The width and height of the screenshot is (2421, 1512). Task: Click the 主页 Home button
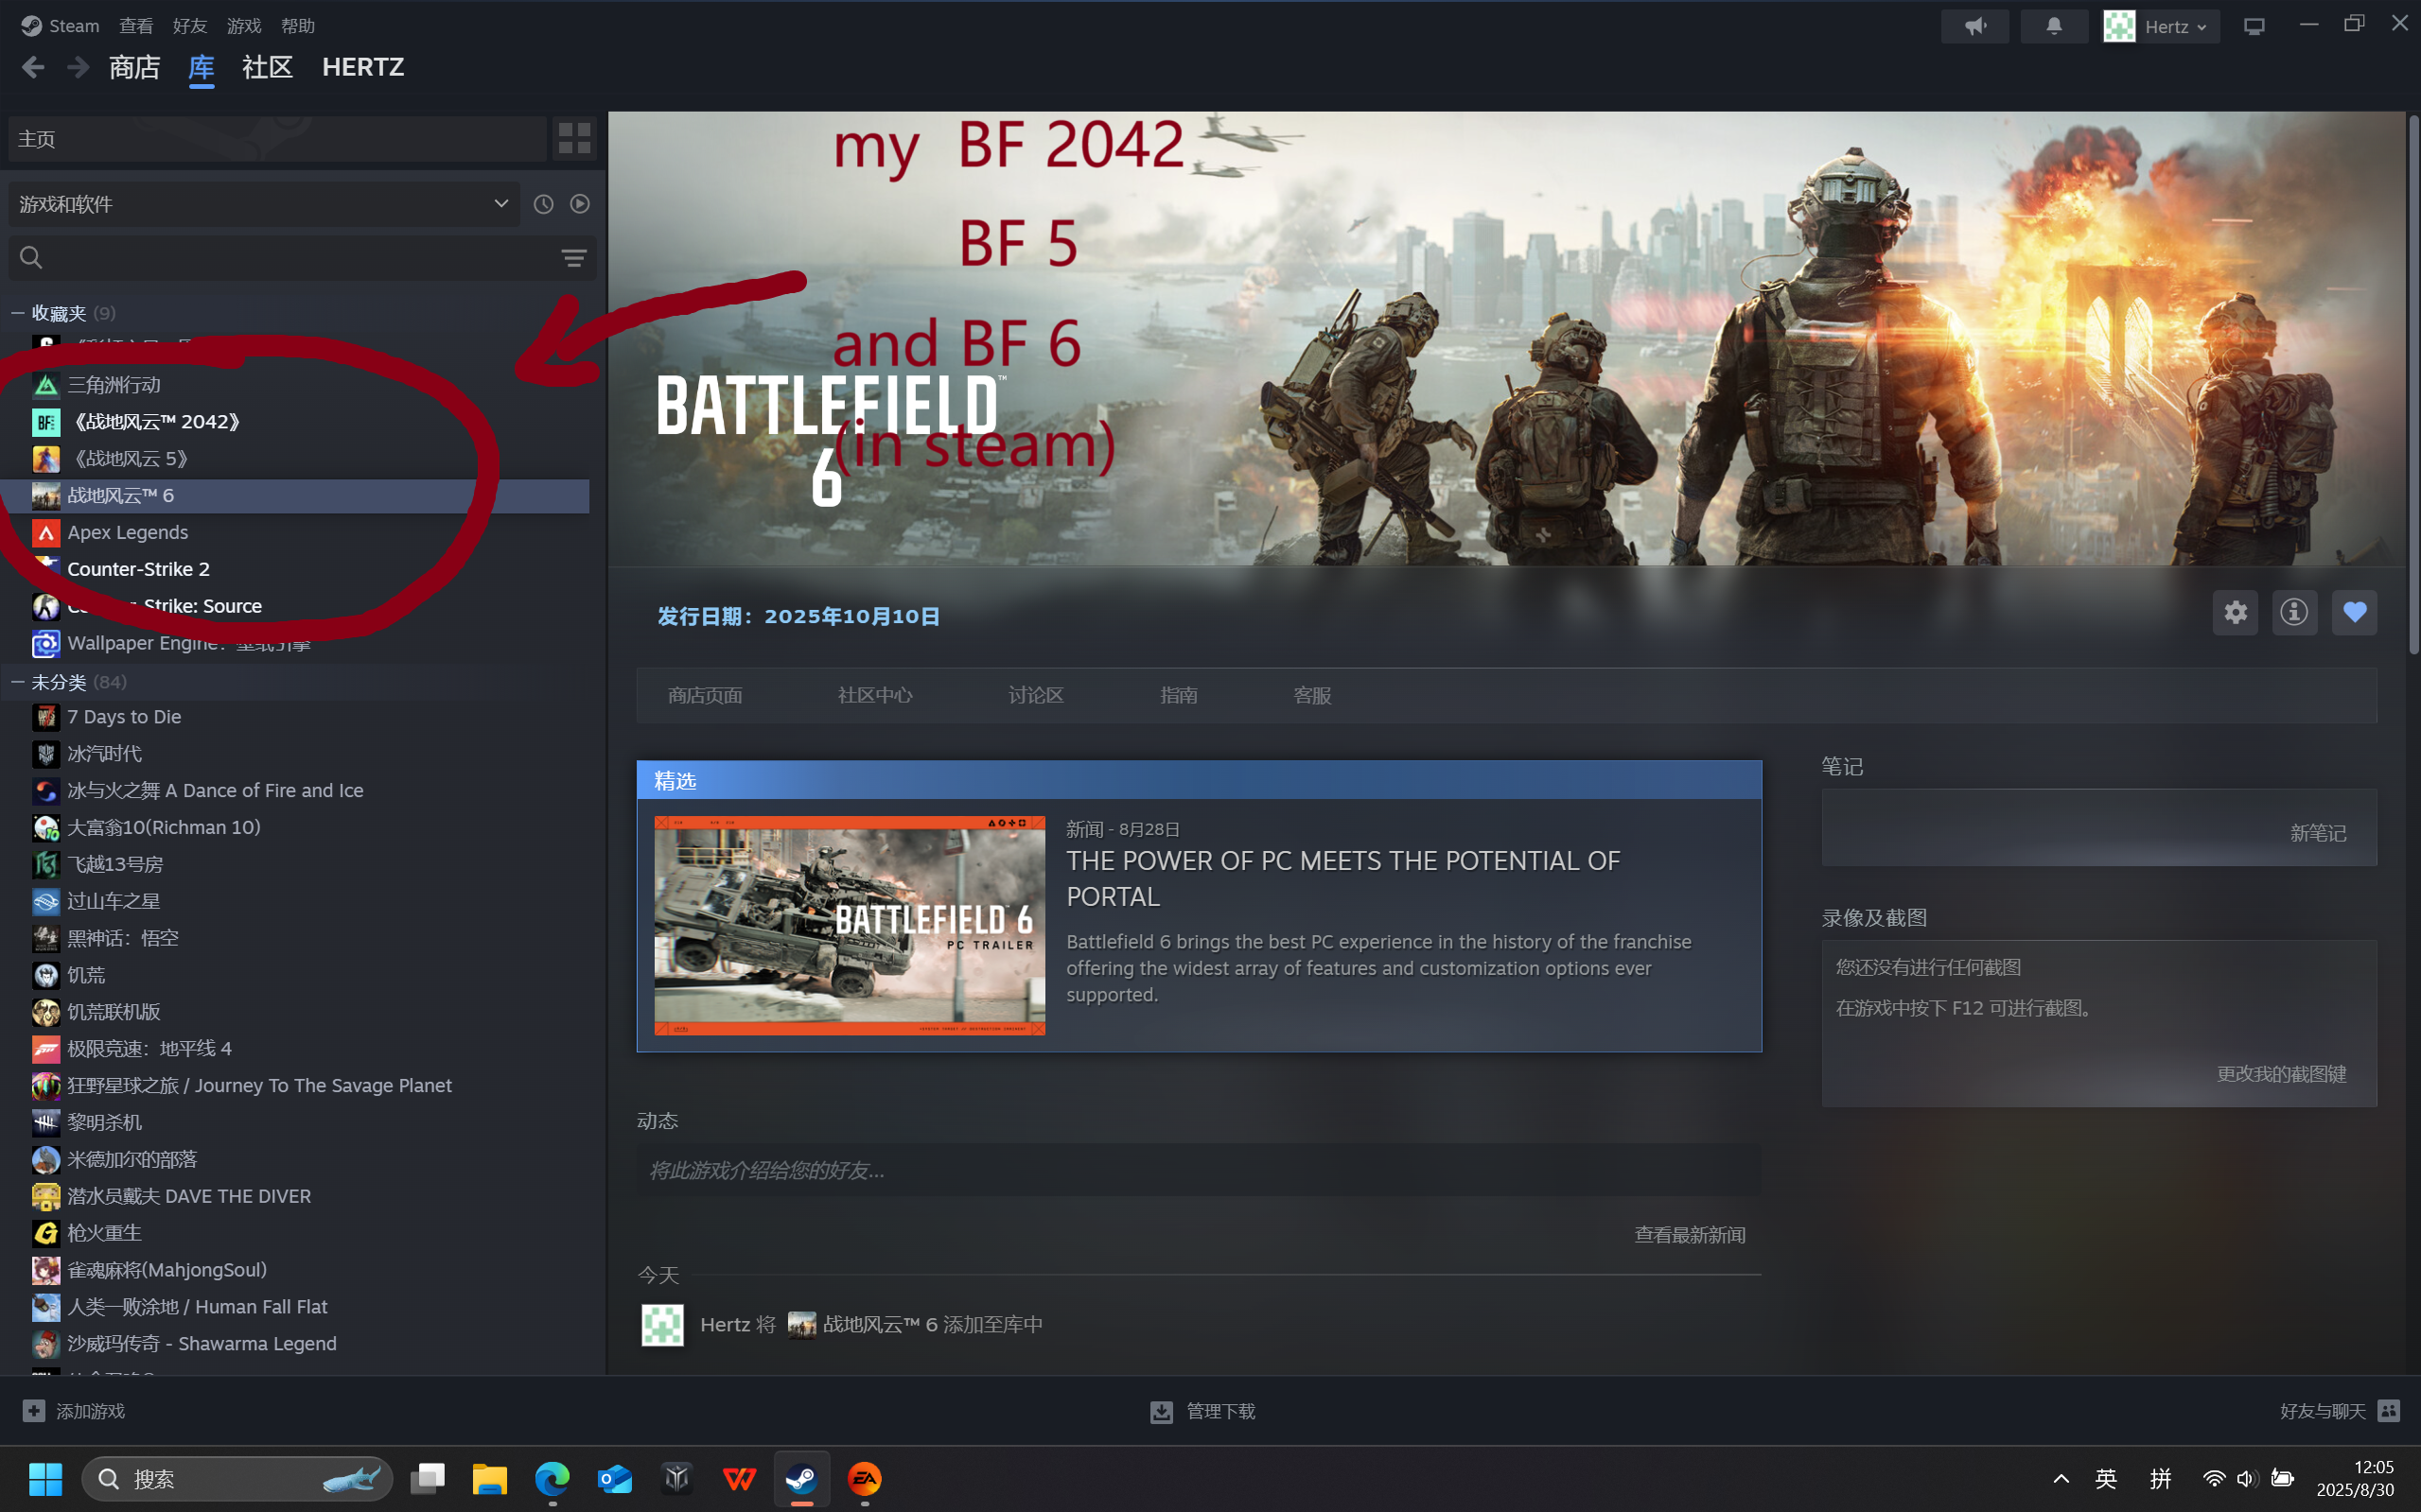pyautogui.click(x=277, y=139)
